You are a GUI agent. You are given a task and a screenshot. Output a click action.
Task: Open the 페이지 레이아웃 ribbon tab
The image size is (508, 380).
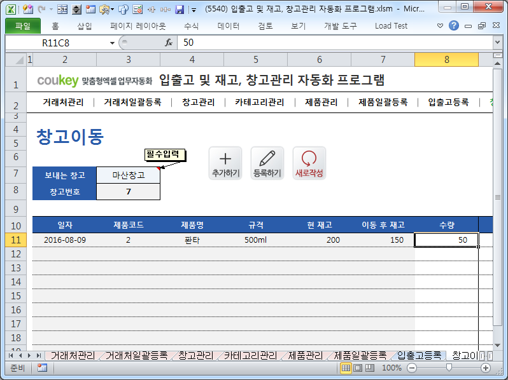pyautogui.click(x=138, y=26)
